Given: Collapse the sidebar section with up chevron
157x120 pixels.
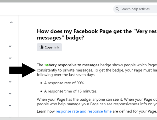Looking at the screenshot, I should tap(12, 23).
